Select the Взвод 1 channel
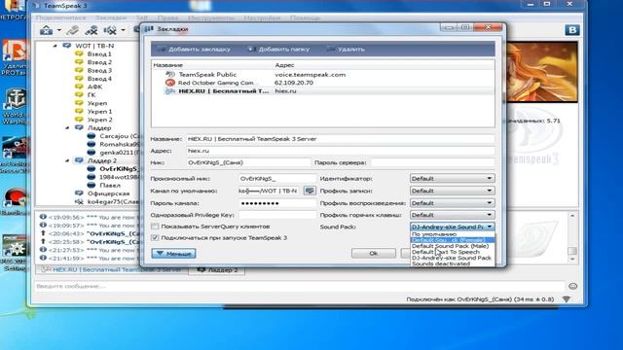This screenshot has width=623, height=350. tap(99, 54)
